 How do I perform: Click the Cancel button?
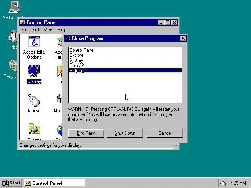[165, 133]
